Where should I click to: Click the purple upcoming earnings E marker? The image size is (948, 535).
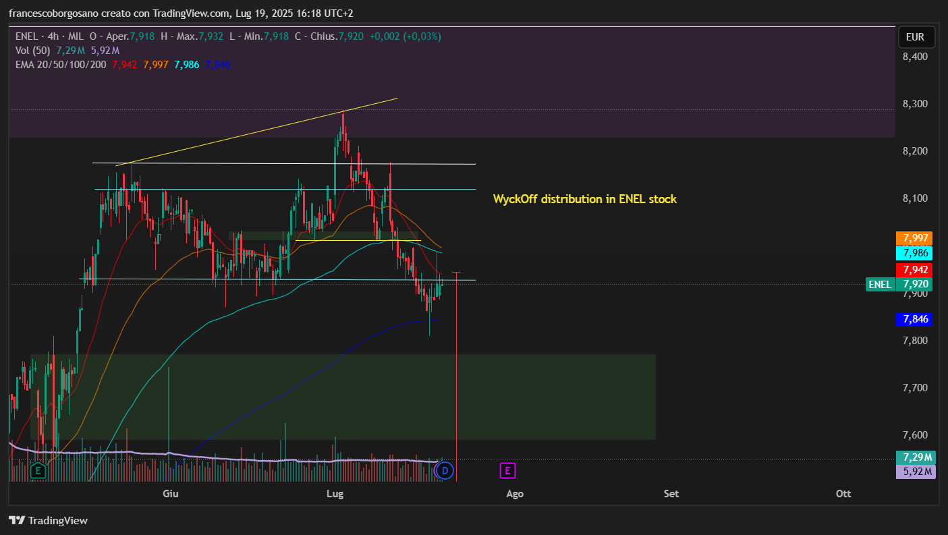(x=508, y=470)
